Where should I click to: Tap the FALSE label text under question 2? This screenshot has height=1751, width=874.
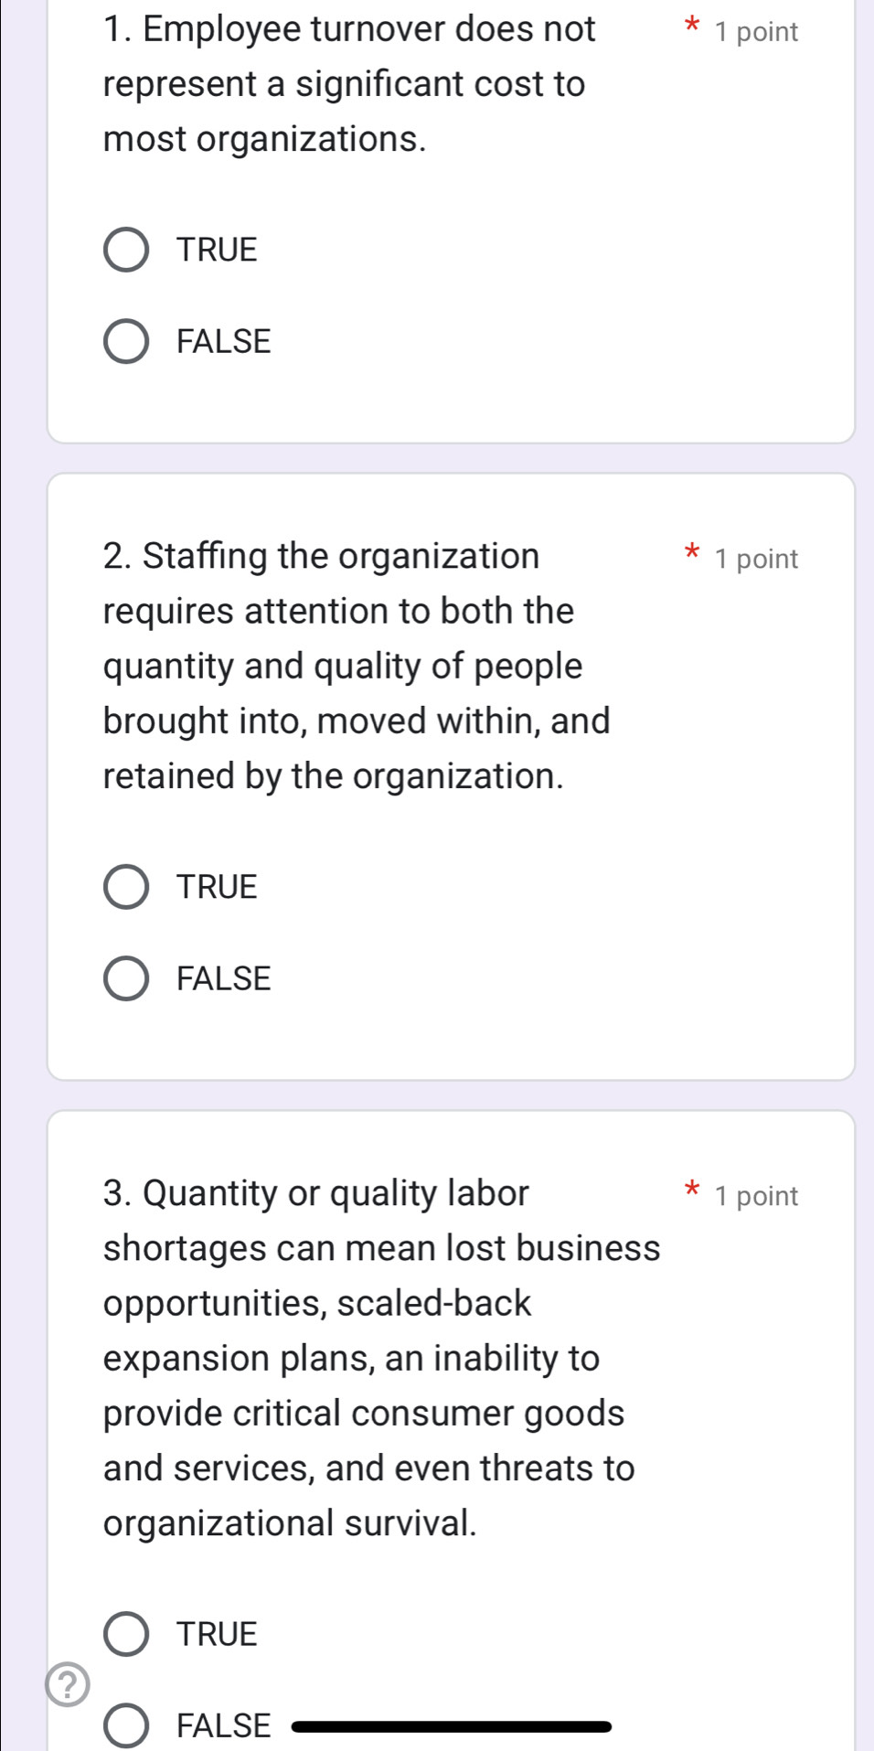pos(224,978)
